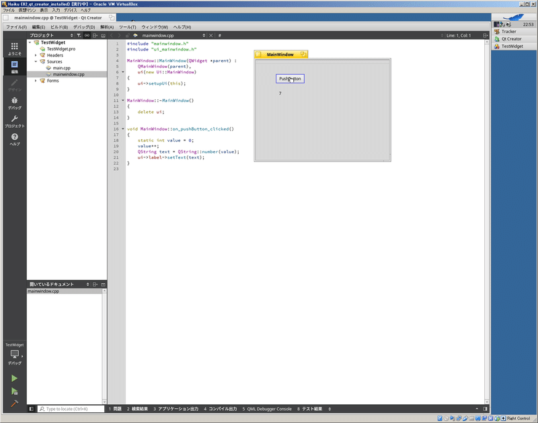The width and height of the screenshot is (538, 423).
Task: Open the TestWidget kit selector monitor icon
Action: pyautogui.click(x=14, y=354)
